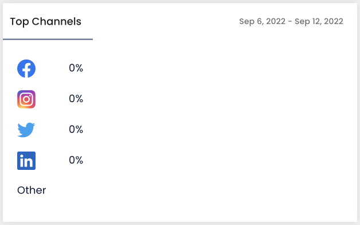Click the word Top in the heading
Viewport: 360px width, 225px height.
[19, 22]
